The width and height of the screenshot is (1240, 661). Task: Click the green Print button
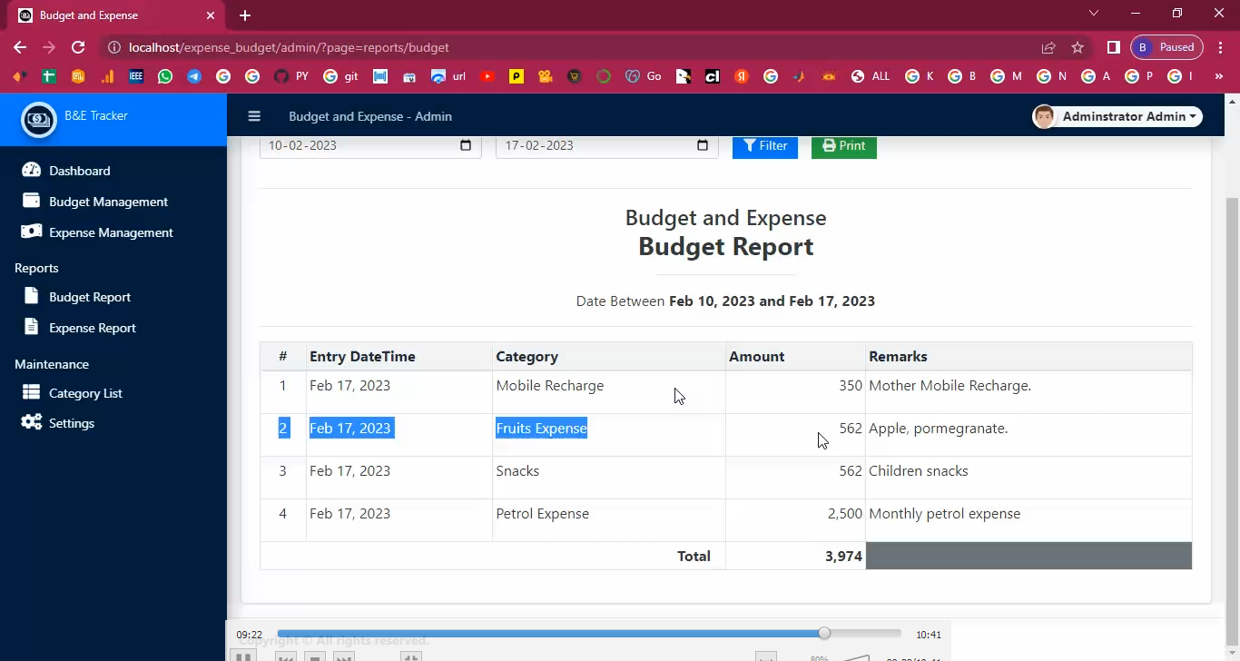pyautogui.click(x=843, y=146)
